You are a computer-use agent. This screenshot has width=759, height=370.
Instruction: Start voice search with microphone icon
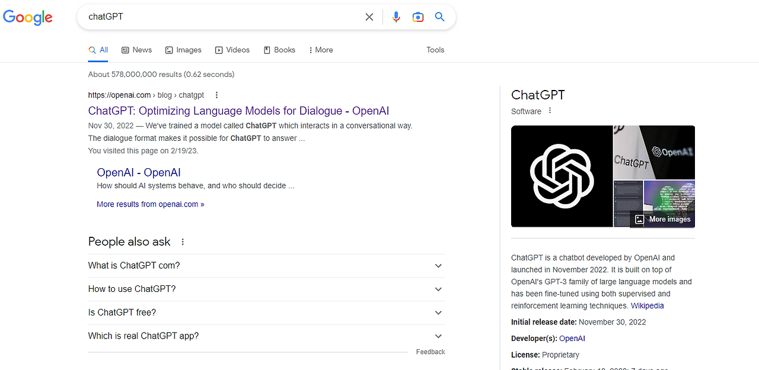coord(396,17)
